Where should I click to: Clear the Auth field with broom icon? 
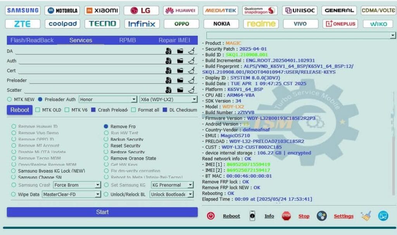tap(192, 61)
